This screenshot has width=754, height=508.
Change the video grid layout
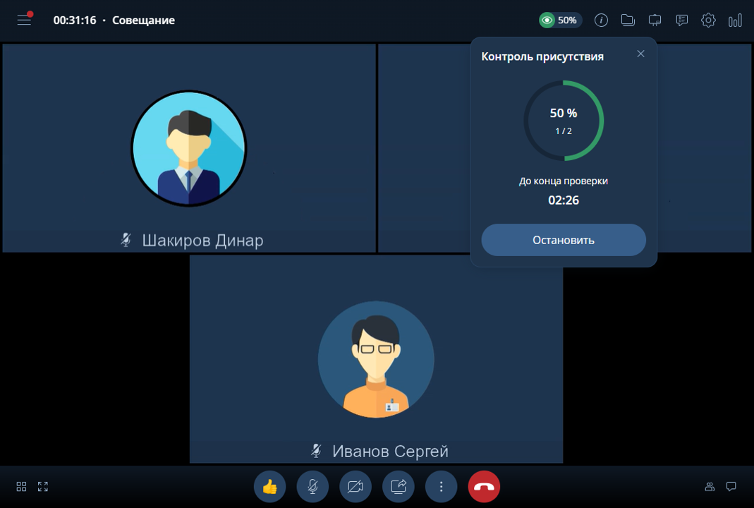click(x=21, y=487)
